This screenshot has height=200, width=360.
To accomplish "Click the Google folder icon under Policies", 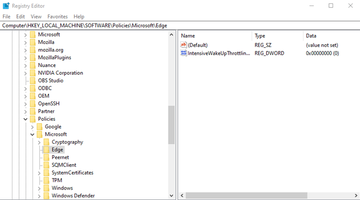I will 39,127.
